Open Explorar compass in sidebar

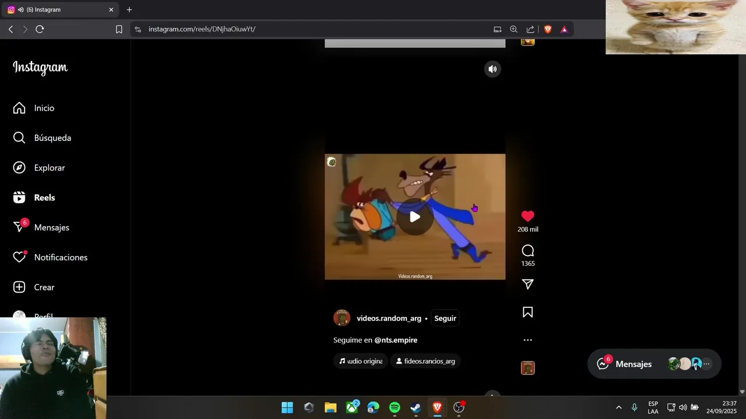tap(38, 168)
